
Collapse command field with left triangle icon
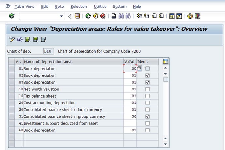click(70, 16)
